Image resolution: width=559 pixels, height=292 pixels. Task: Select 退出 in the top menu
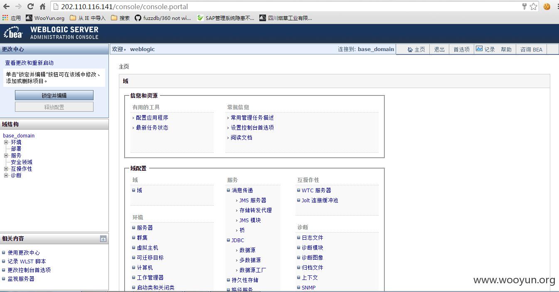tap(439, 49)
